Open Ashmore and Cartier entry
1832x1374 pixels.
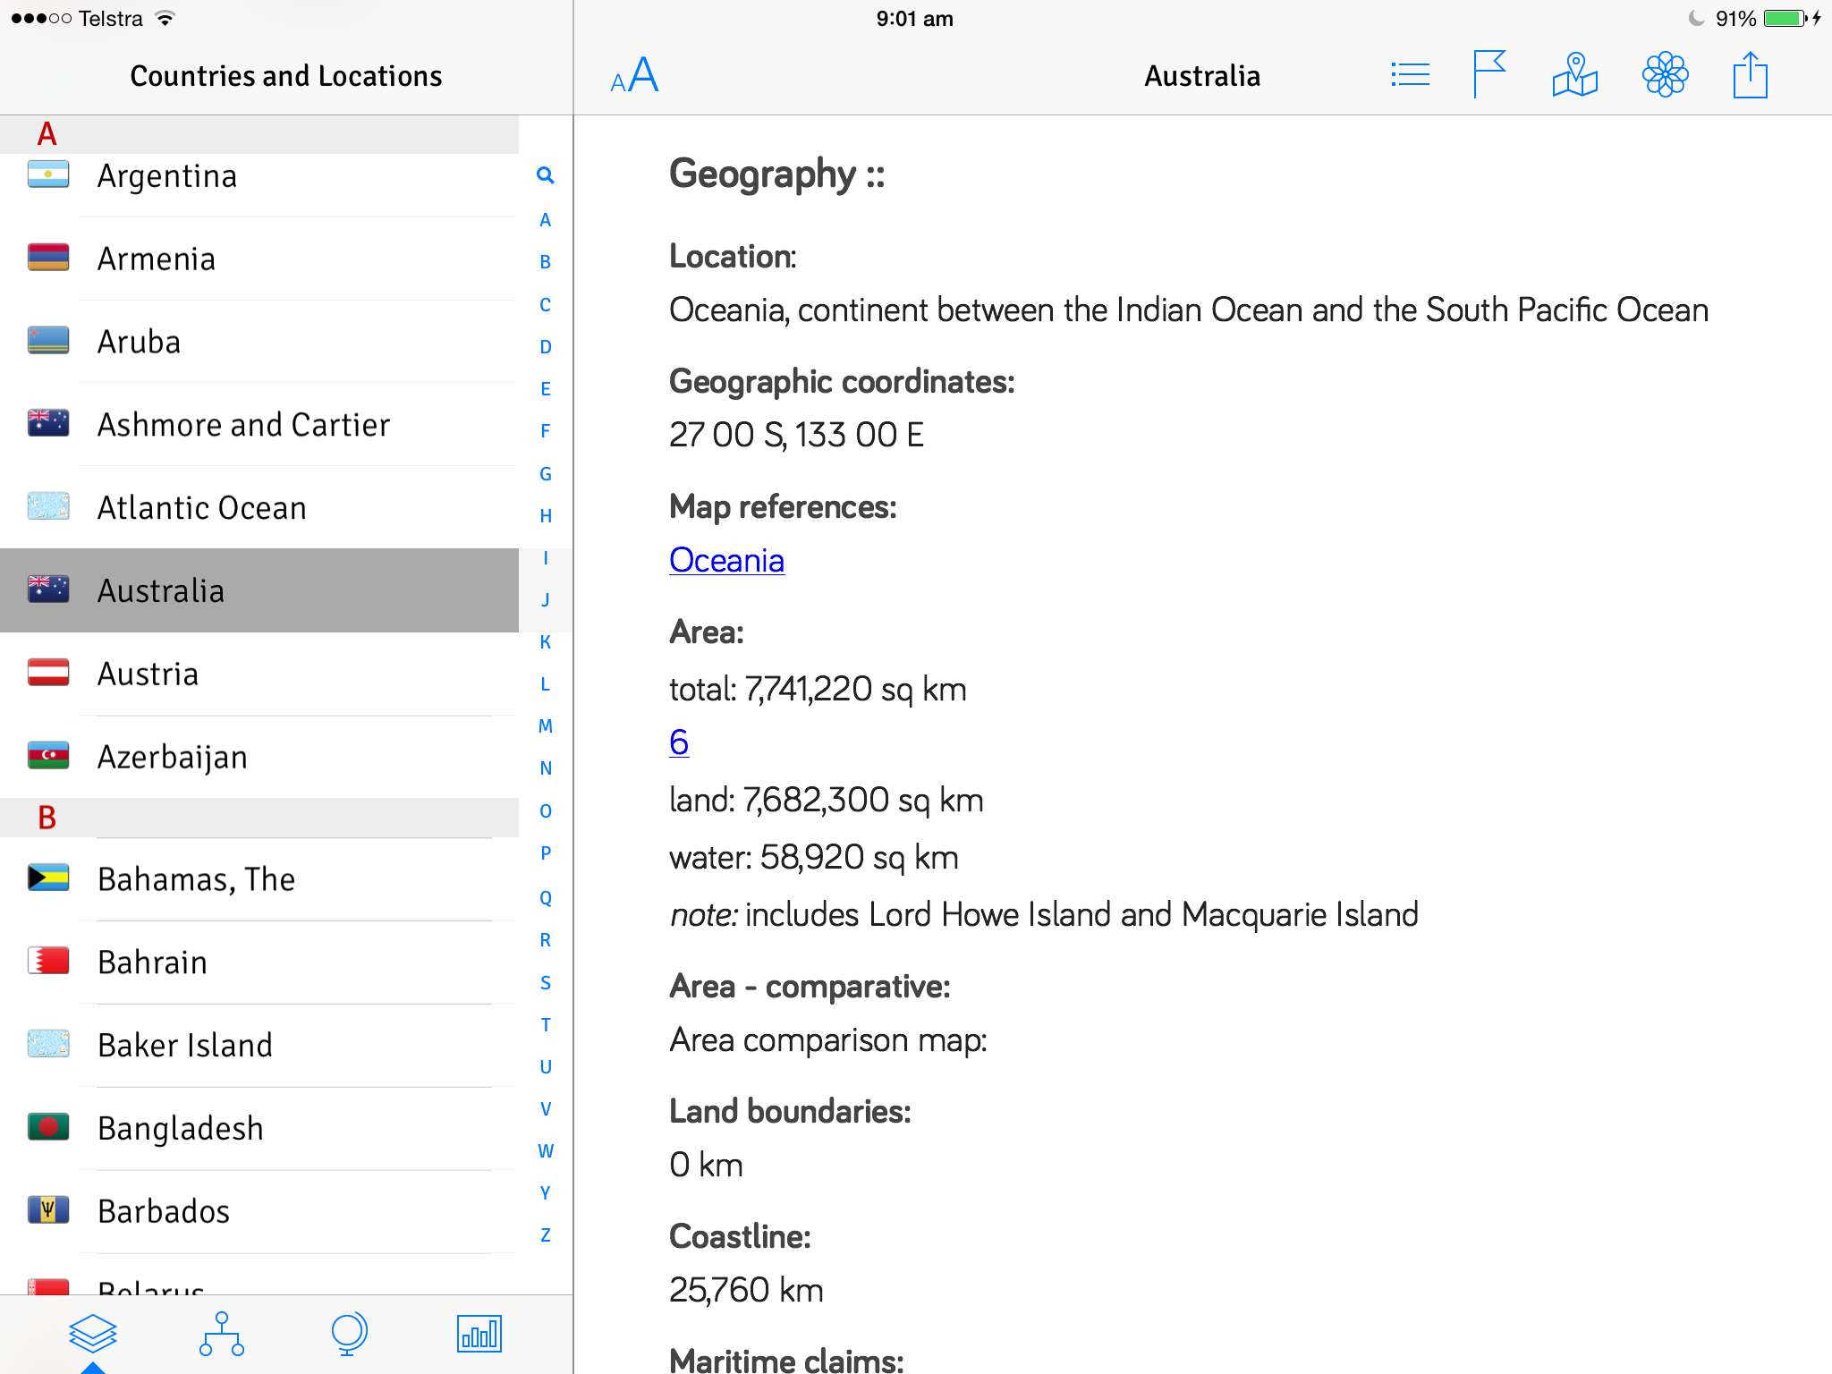259,425
